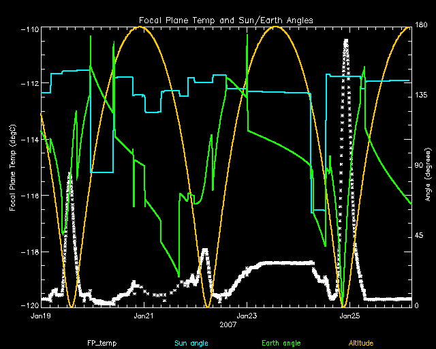Click the year label 2007 below the axis
This screenshot has width=436, height=349.
click(229, 326)
